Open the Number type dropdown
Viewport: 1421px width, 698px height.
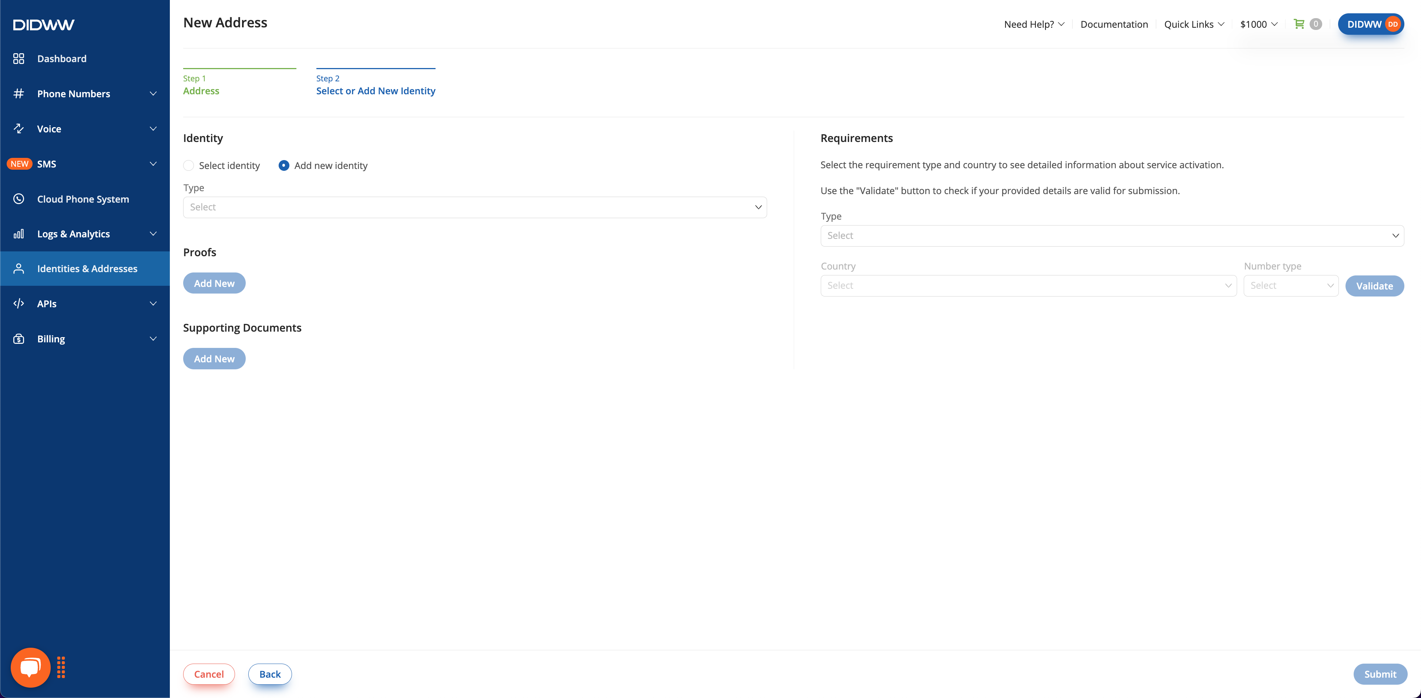click(x=1291, y=286)
